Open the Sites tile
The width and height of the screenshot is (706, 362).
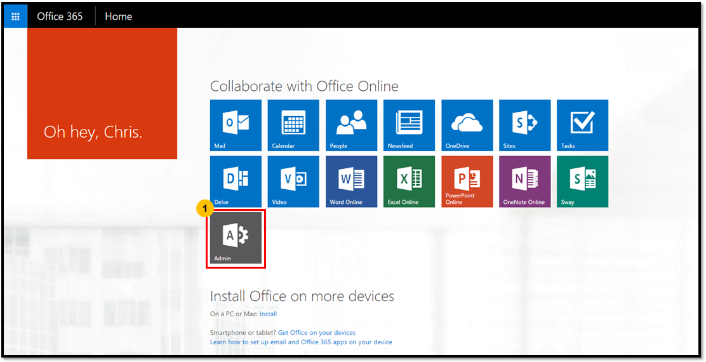coord(524,125)
